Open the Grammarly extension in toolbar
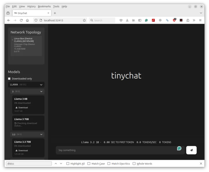Viewport: 209px width, 172px height. 146,20
